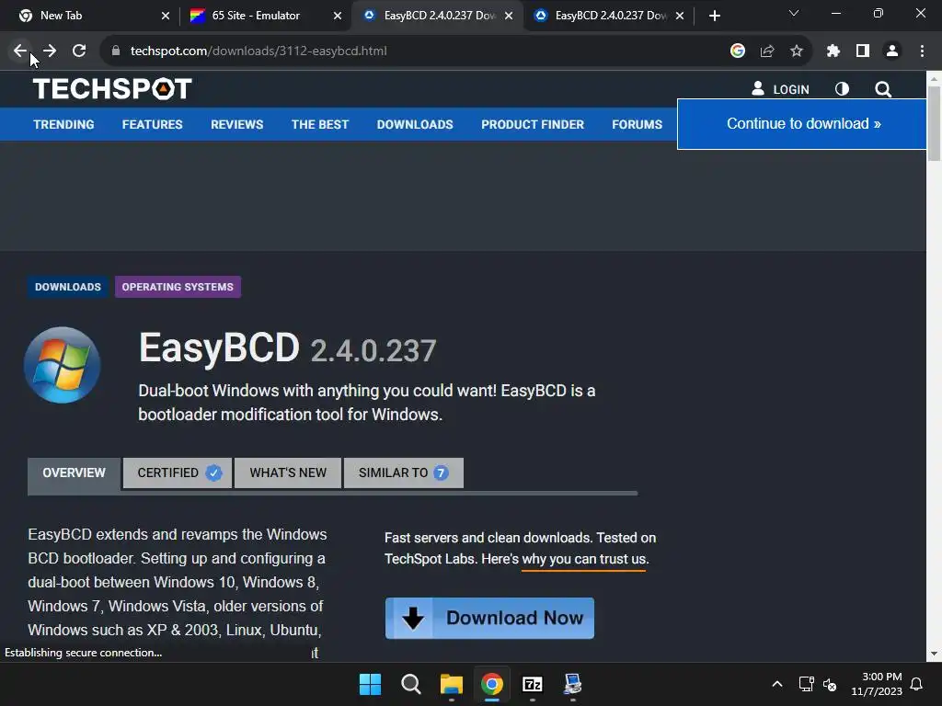Image resolution: width=942 pixels, height=706 pixels.
Task: Open a new browser tab
Action: 714,16
